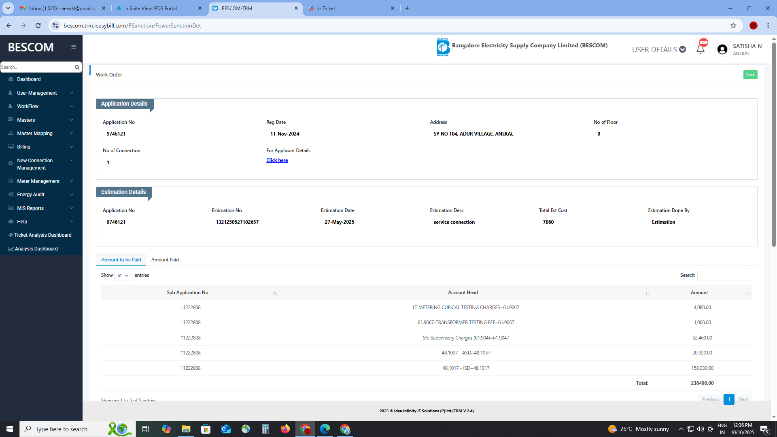777x437 pixels.
Task: Click the sidebar search magnifier icon
Action: (77, 67)
